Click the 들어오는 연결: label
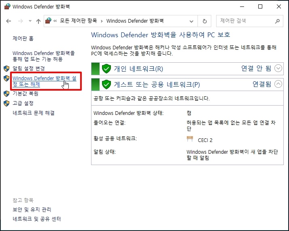The image size is (289, 231). [109, 123]
